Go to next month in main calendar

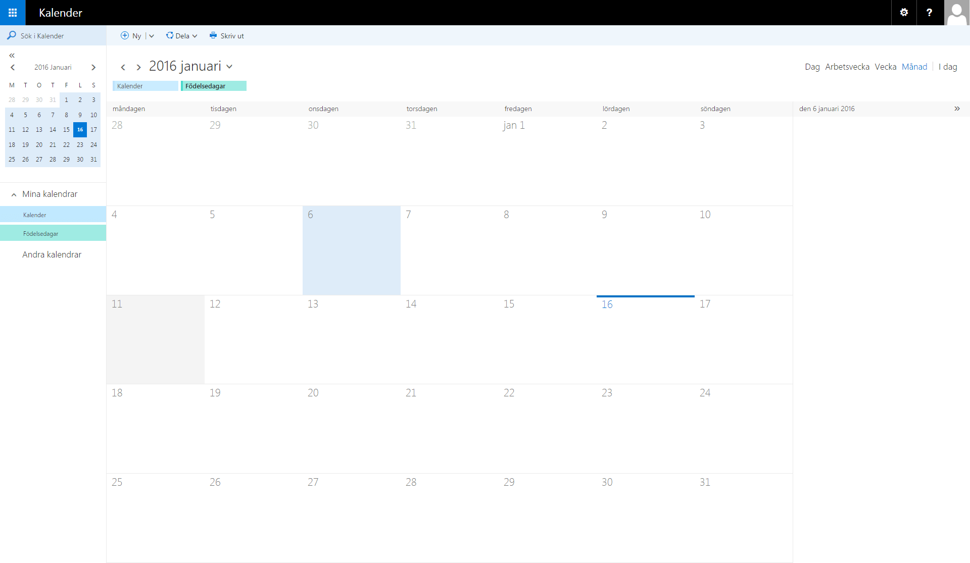138,67
